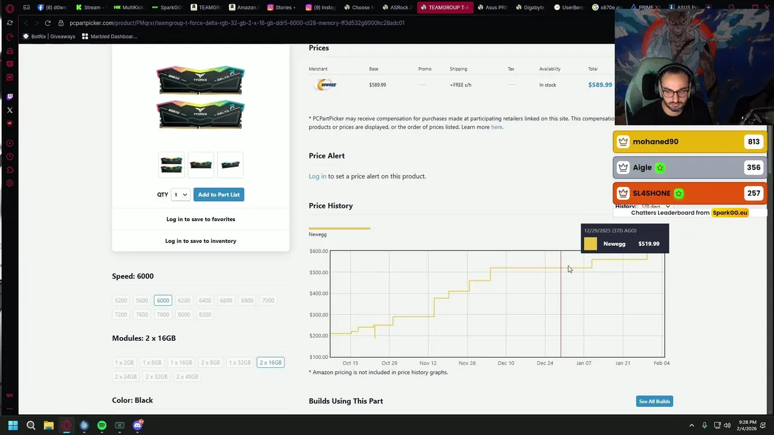Screen dimensions: 774x435
Task: Select the 2 x 16GB modules option
Action: click(x=270, y=362)
